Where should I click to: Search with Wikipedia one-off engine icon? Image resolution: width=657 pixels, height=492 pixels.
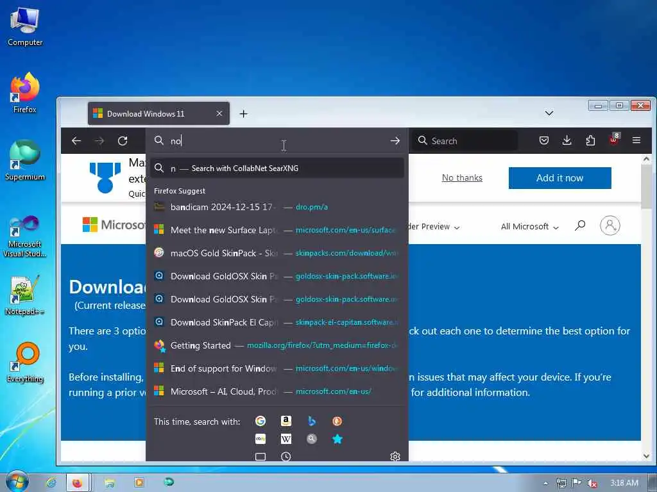pyautogui.click(x=286, y=439)
